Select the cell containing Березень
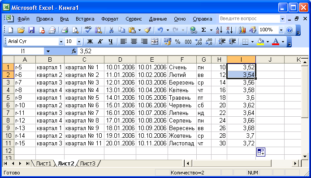Image resolution: width=311 pixels, height=178 pixels. pos(182,82)
